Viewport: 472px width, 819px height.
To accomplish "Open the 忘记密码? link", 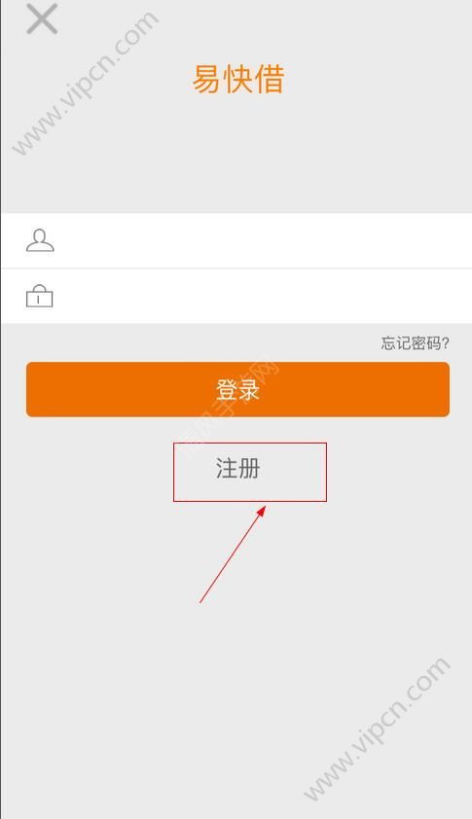I will click(x=415, y=343).
